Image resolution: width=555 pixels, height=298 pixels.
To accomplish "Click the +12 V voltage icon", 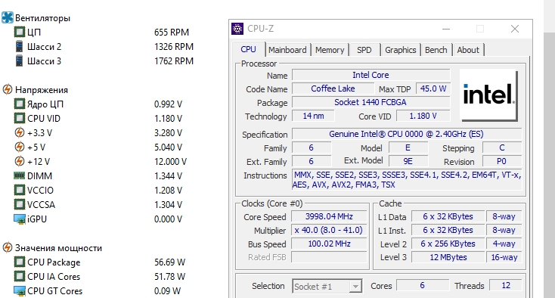I will point(20,161).
